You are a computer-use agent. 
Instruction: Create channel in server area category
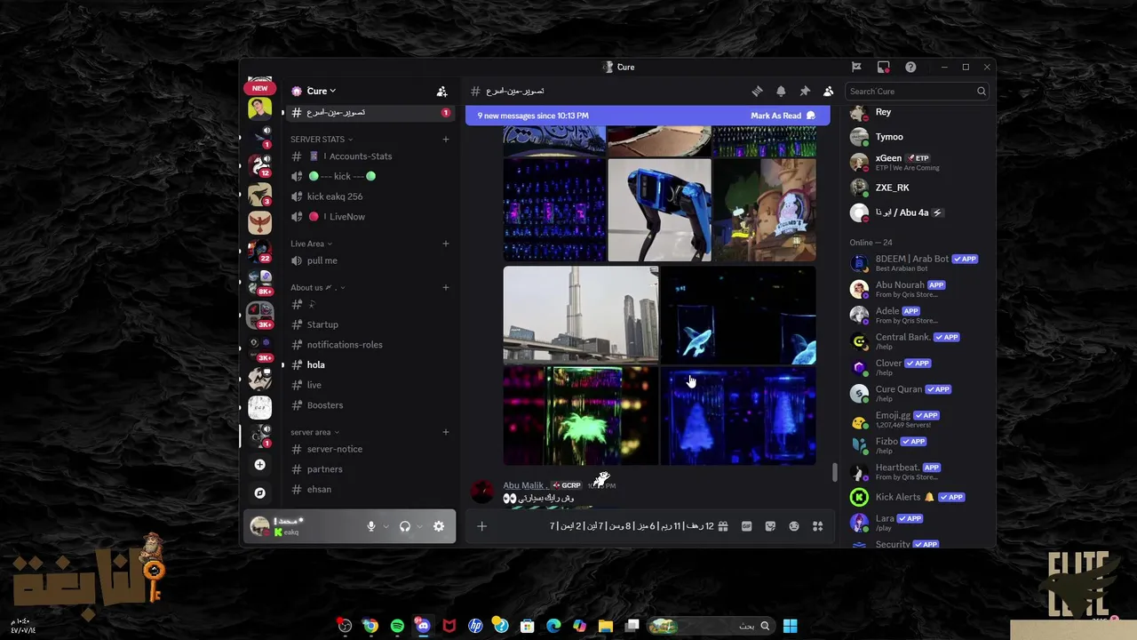tap(446, 432)
